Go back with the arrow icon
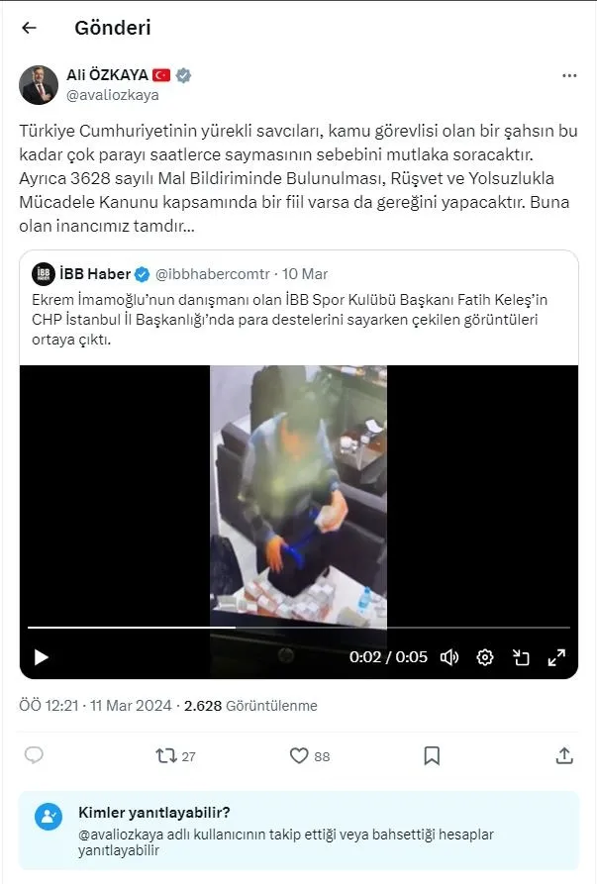 tap(29, 28)
